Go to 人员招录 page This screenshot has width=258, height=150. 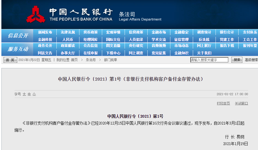136,39
